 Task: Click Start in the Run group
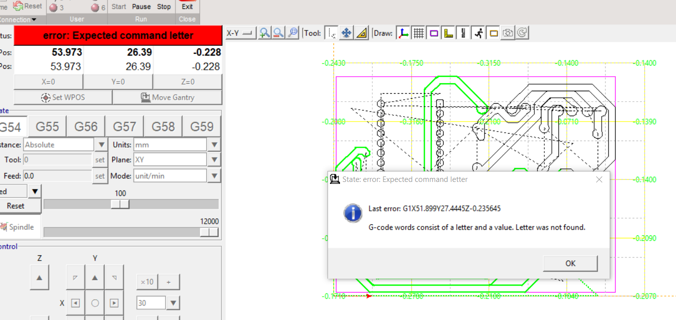[119, 6]
